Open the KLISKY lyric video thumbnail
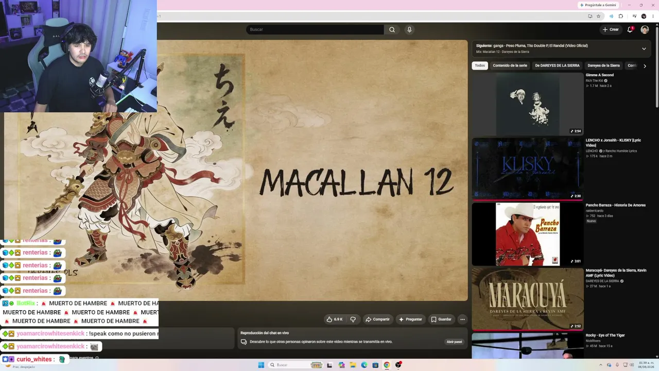This screenshot has width=659, height=371. click(x=528, y=168)
